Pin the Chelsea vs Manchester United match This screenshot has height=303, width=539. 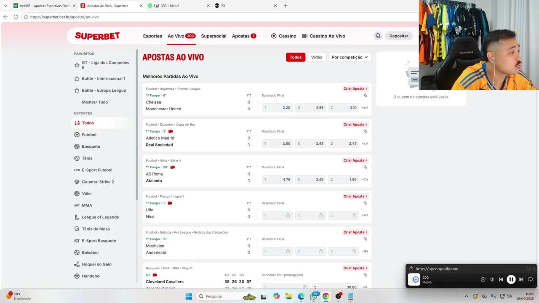[x=366, y=96]
